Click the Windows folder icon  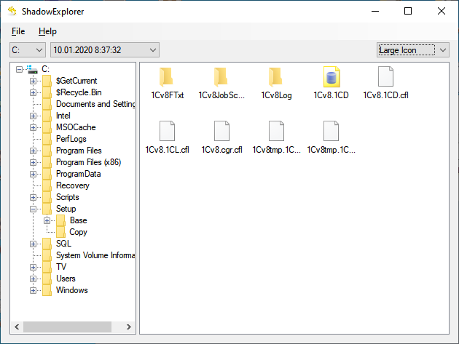pyautogui.click(x=47, y=290)
